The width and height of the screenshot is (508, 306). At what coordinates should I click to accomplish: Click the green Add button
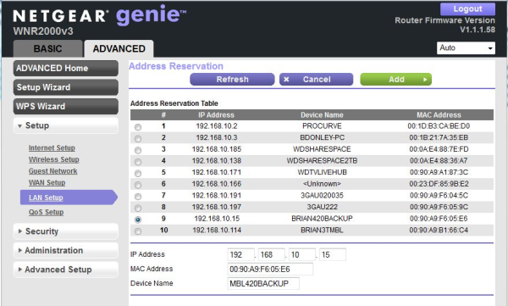click(396, 80)
